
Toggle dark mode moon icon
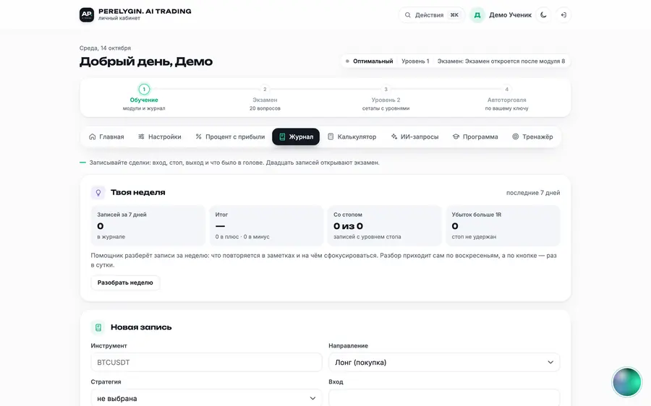tap(543, 15)
